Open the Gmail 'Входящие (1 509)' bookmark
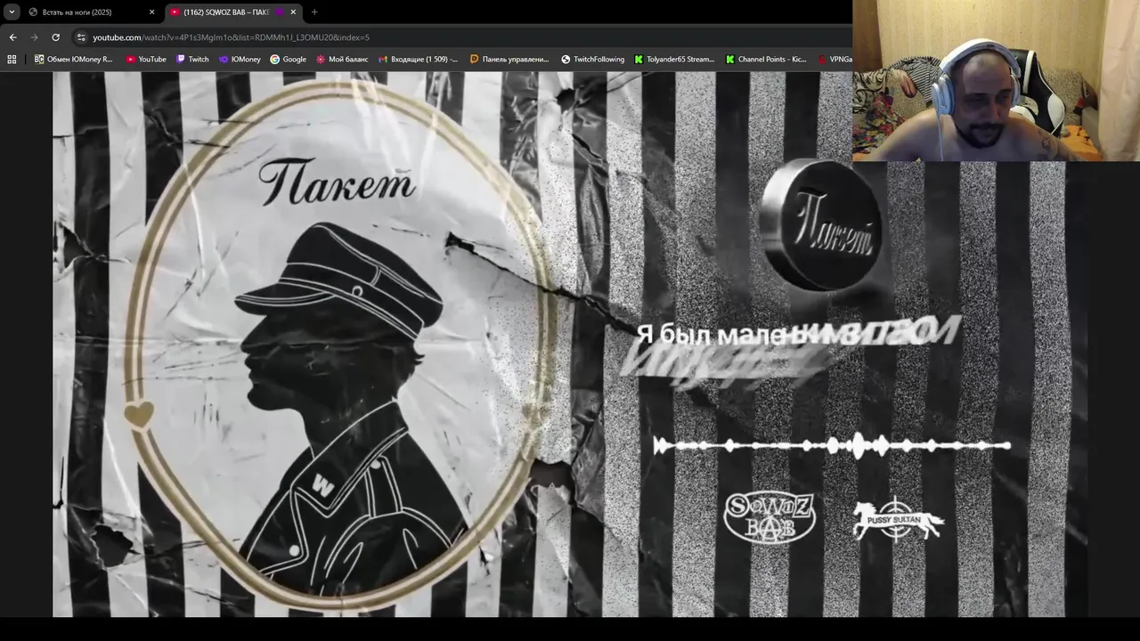 point(418,60)
